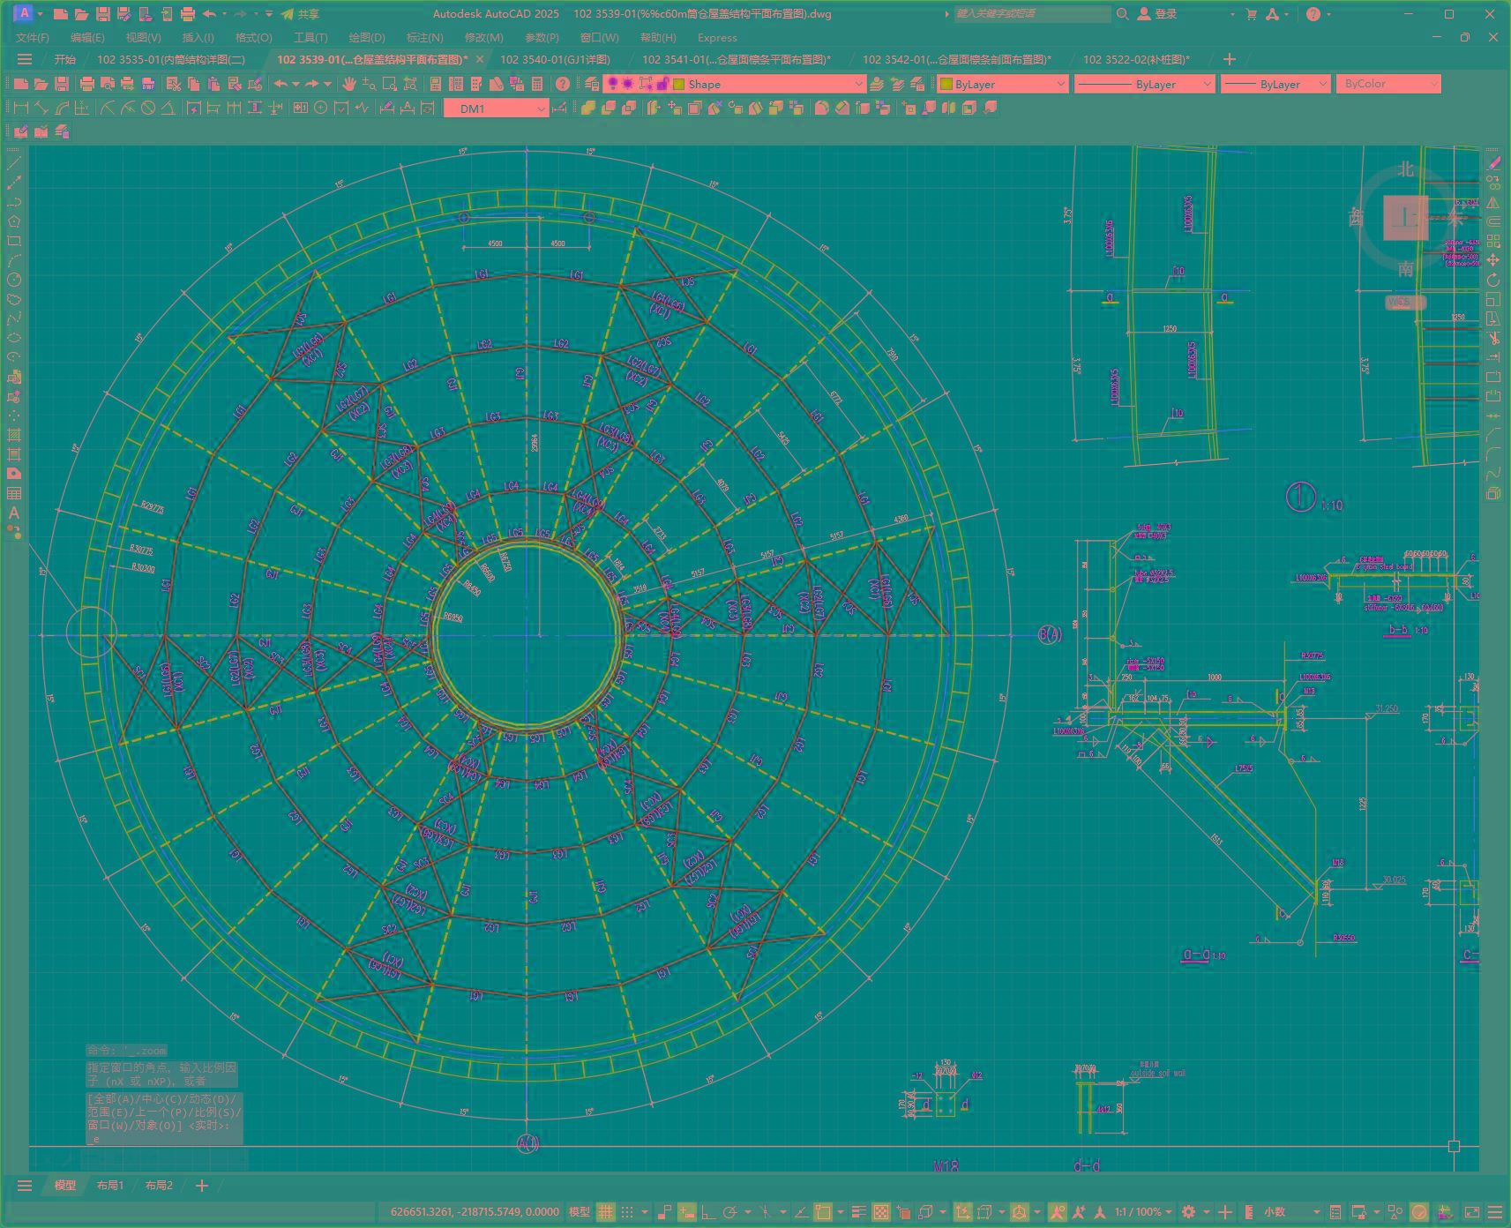
Task: Open Help question mark icon in toolbar
Action: click(562, 84)
